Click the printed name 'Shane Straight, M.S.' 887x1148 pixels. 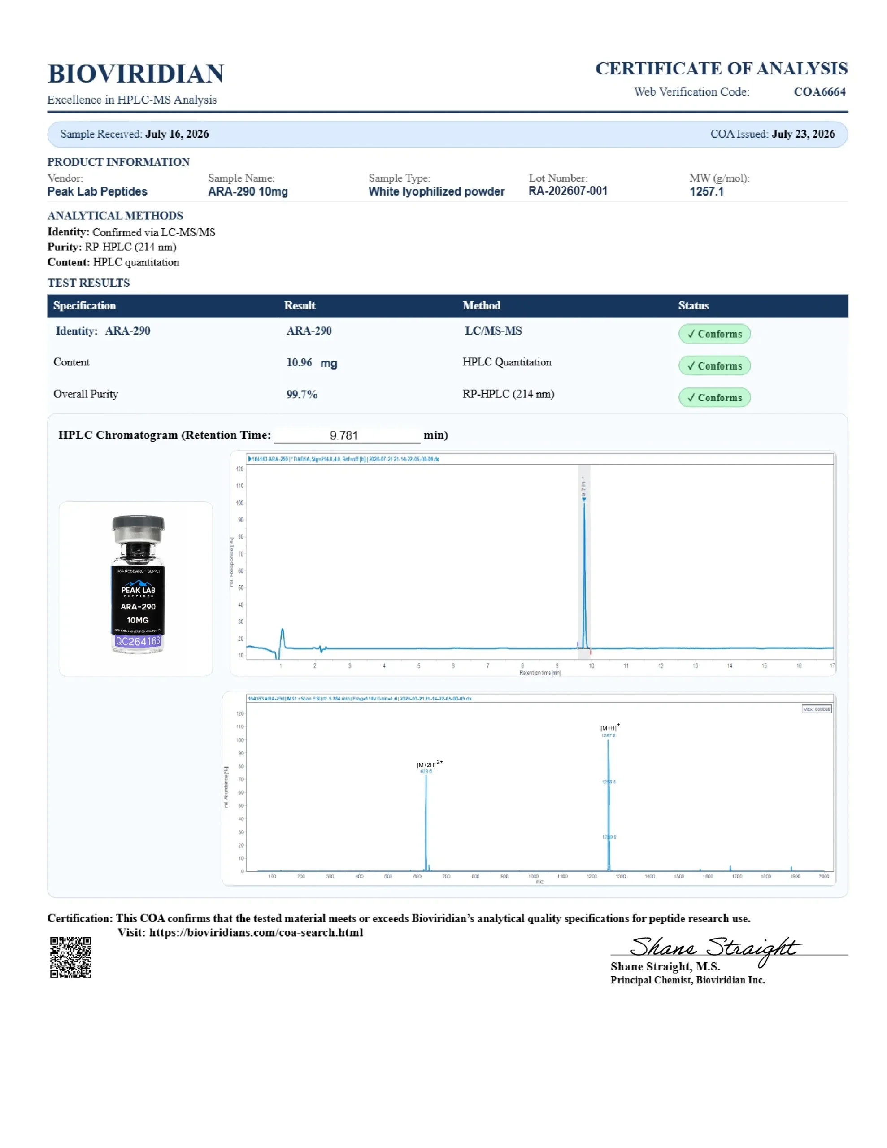pyautogui.click(x=665, y=967)
